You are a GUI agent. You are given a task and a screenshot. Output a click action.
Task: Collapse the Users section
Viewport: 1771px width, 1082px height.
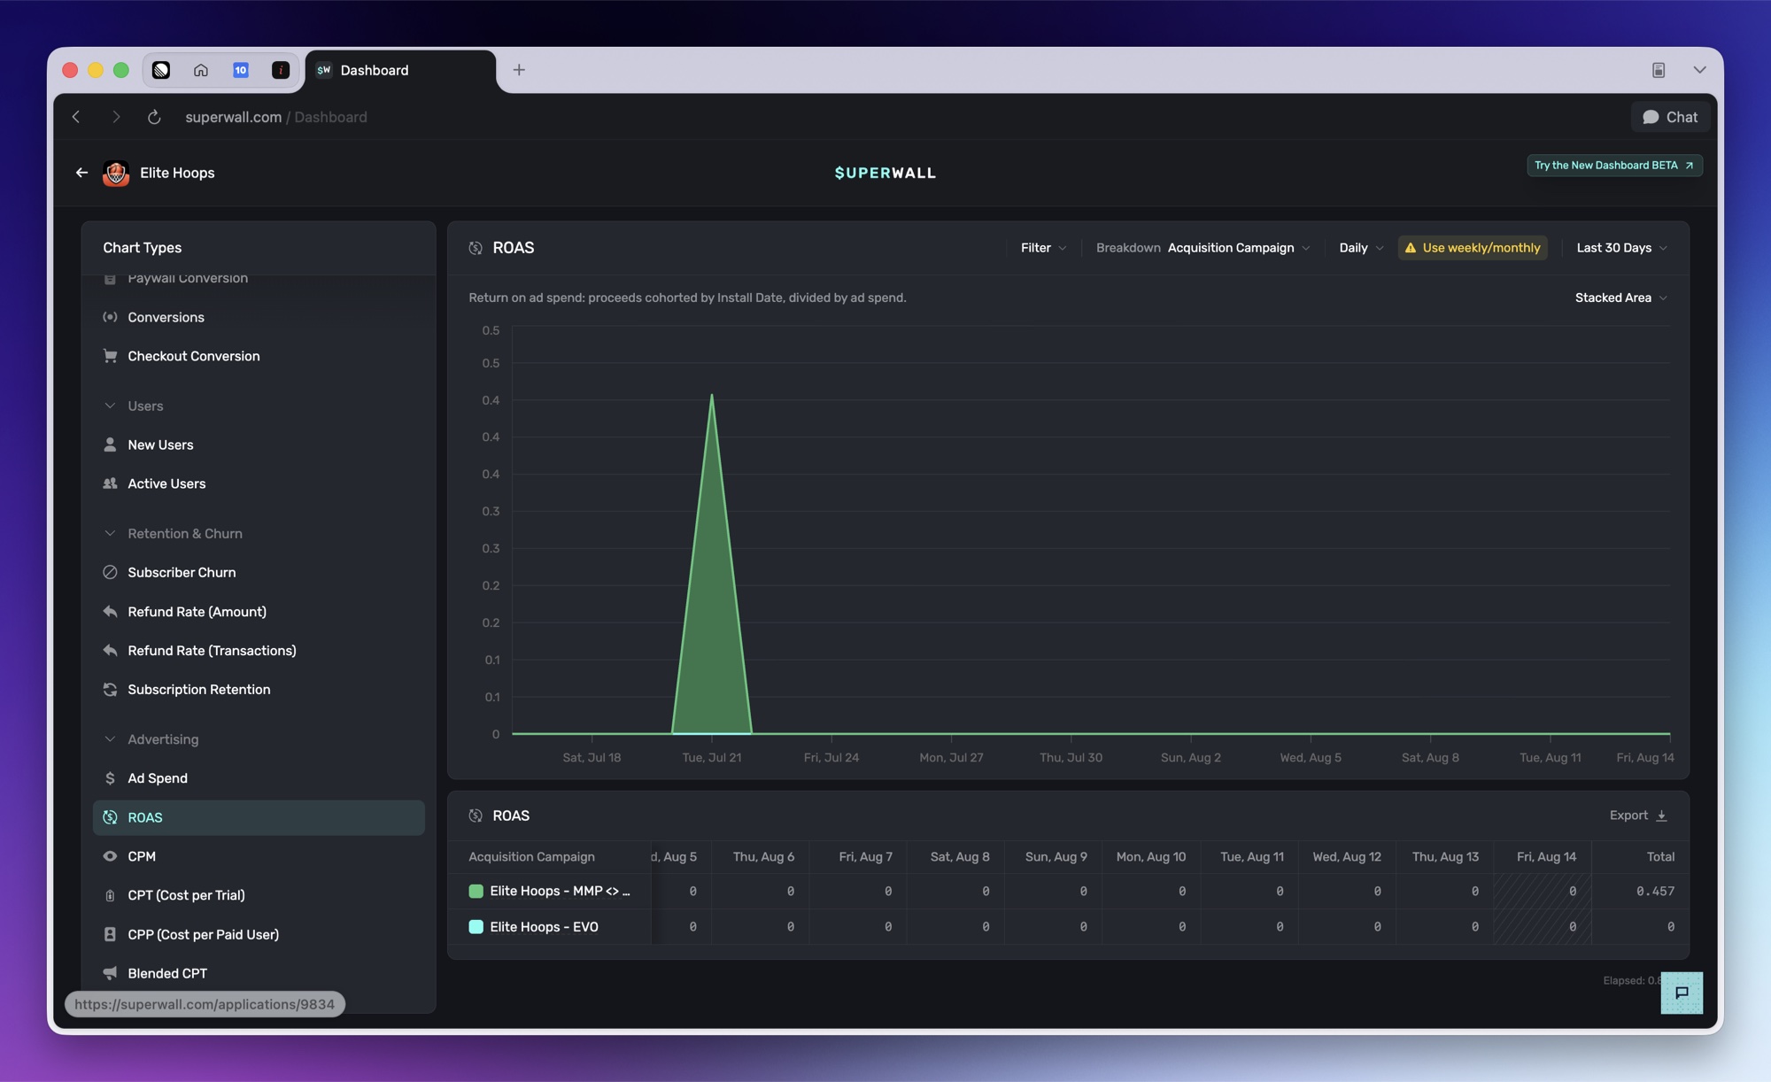(x=110, y=406)
